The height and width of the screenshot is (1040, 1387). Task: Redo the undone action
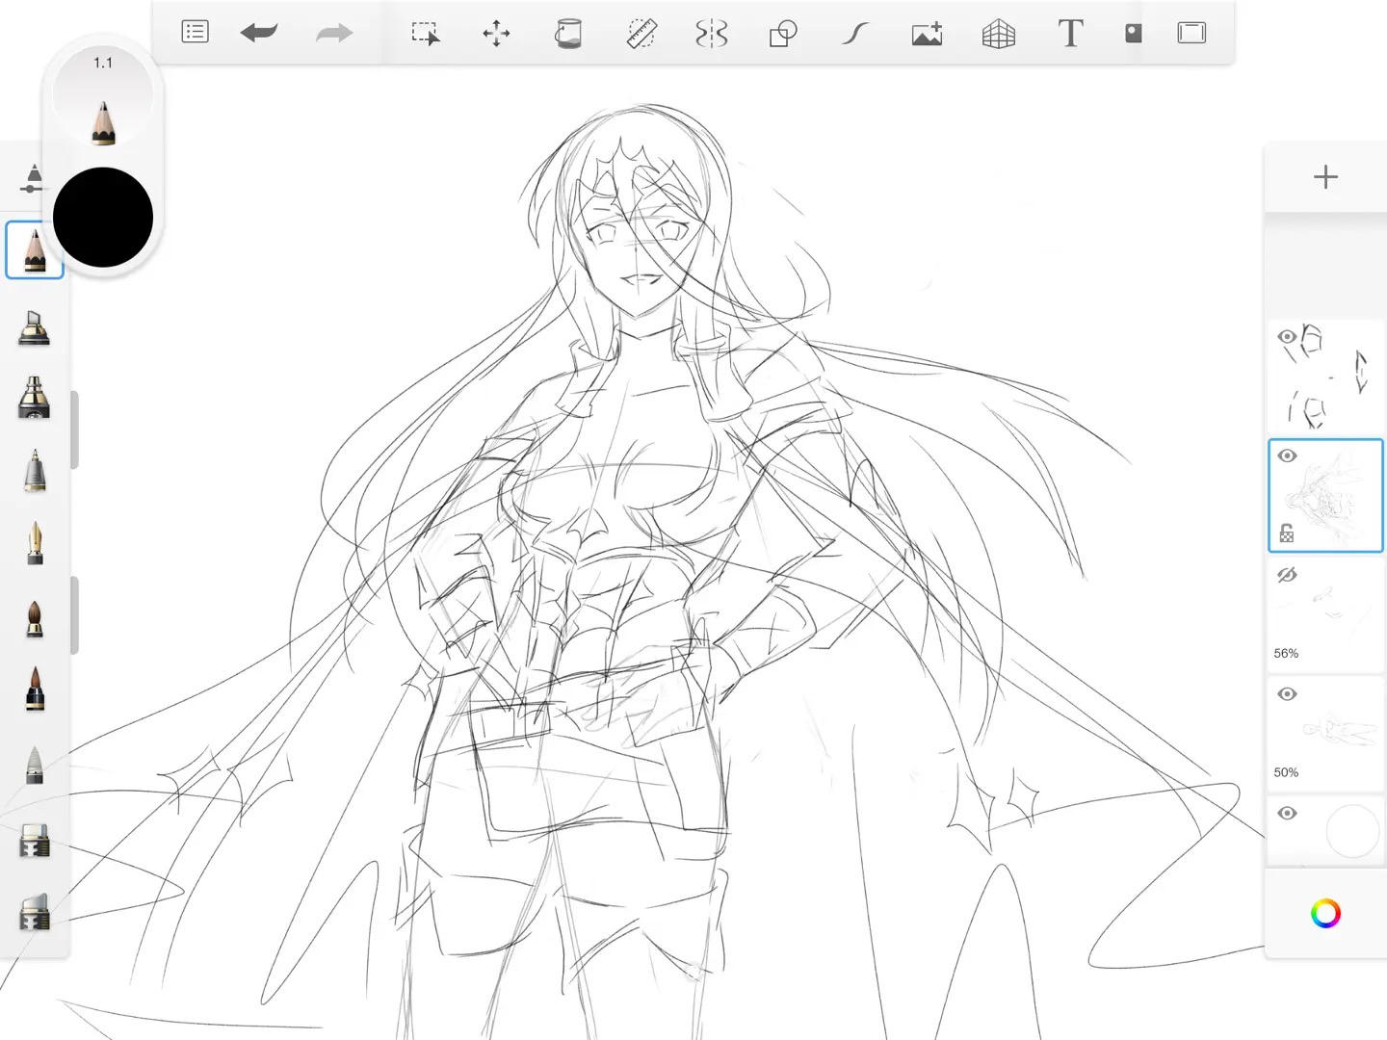click(x=334, y=33)
